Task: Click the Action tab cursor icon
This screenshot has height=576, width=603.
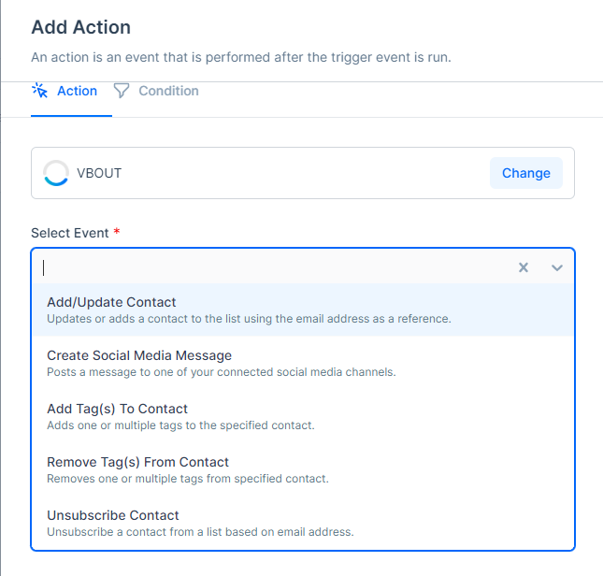Action: pyautogui.click(x=39, y=91)
